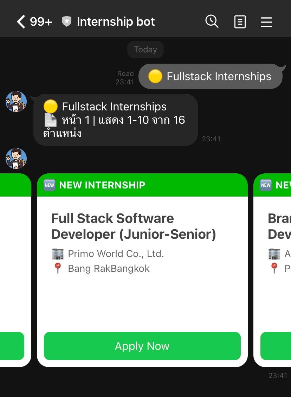Open the hamburger menu in the top right

click(266, 21)
